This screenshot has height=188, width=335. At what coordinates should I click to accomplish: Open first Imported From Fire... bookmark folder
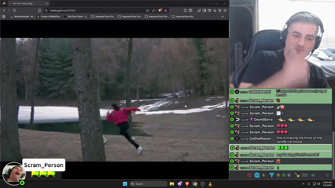click(x=103, y=16)
